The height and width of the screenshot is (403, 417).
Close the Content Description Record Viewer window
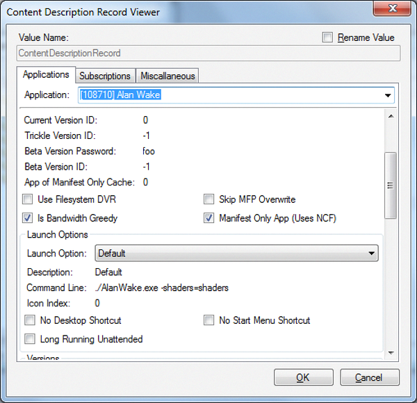[393, 10]
